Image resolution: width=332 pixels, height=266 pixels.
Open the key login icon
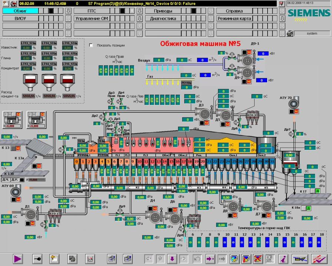point(37,259)
